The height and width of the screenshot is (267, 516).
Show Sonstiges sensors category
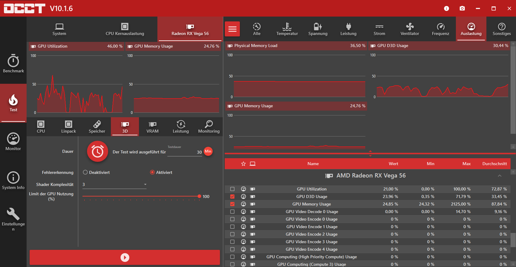pyautogui.click(x=501, y=29)
